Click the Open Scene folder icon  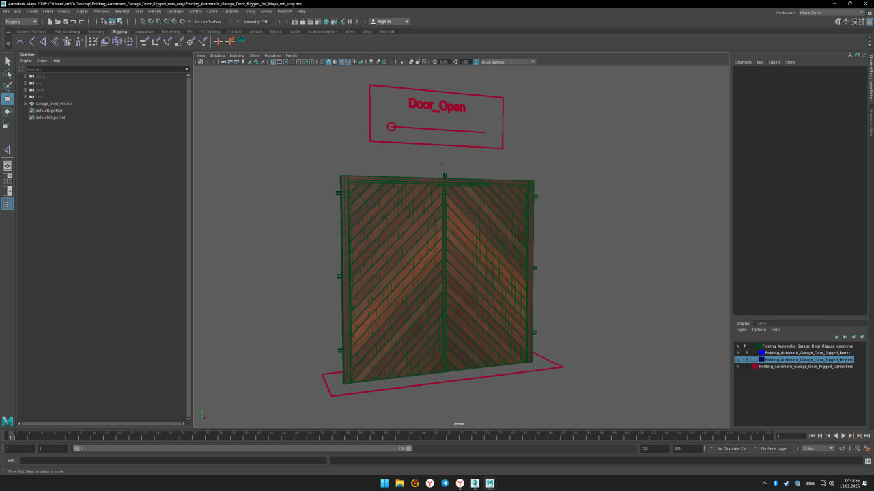(57, 22)
